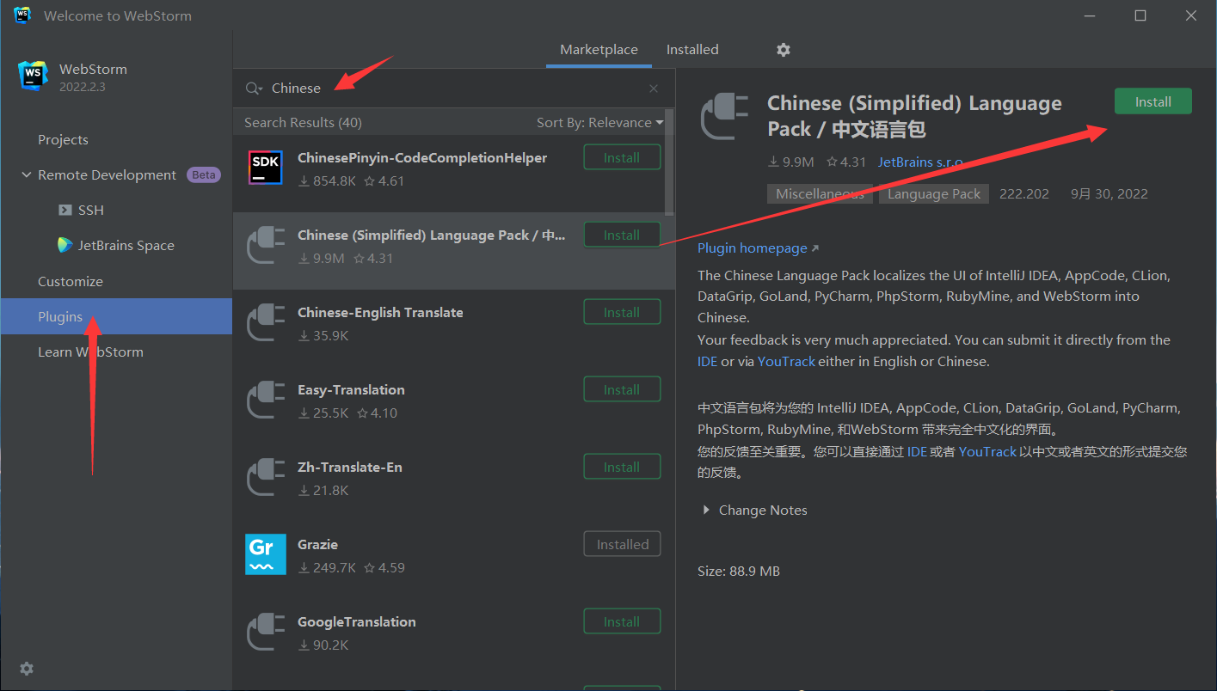This screenshot has width=1217, height=691.
Task: Open the Plugin homepage link
Action: [x=758, y=248]
